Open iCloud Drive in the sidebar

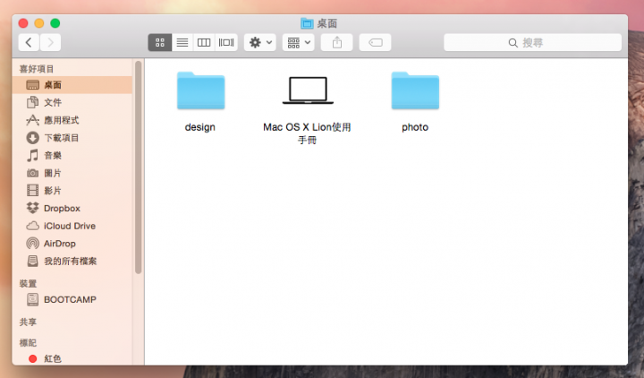coord(72,227)
